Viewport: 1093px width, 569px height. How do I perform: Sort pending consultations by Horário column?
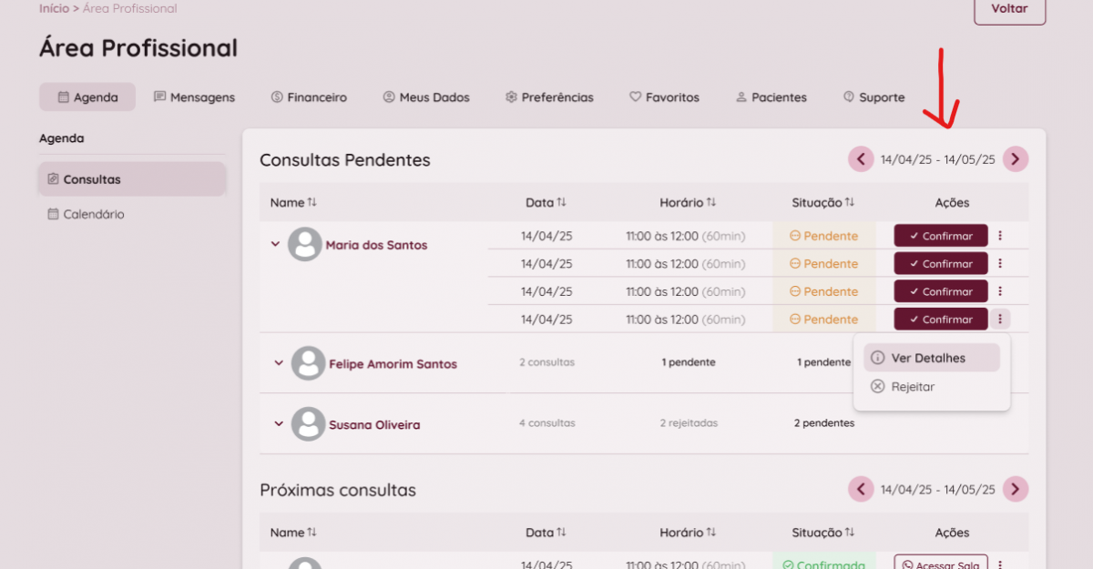[688, 202]
